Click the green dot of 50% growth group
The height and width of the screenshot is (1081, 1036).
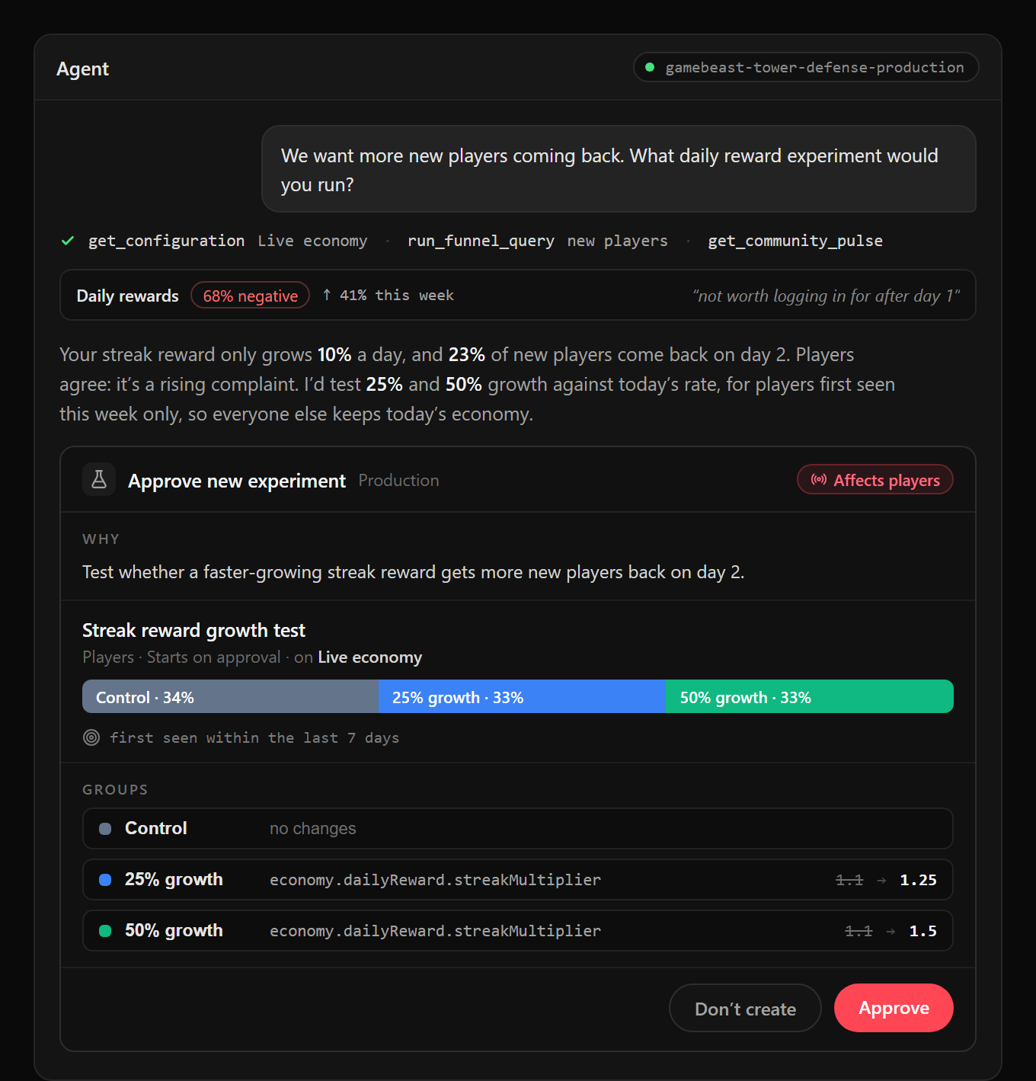pos(105,931)
